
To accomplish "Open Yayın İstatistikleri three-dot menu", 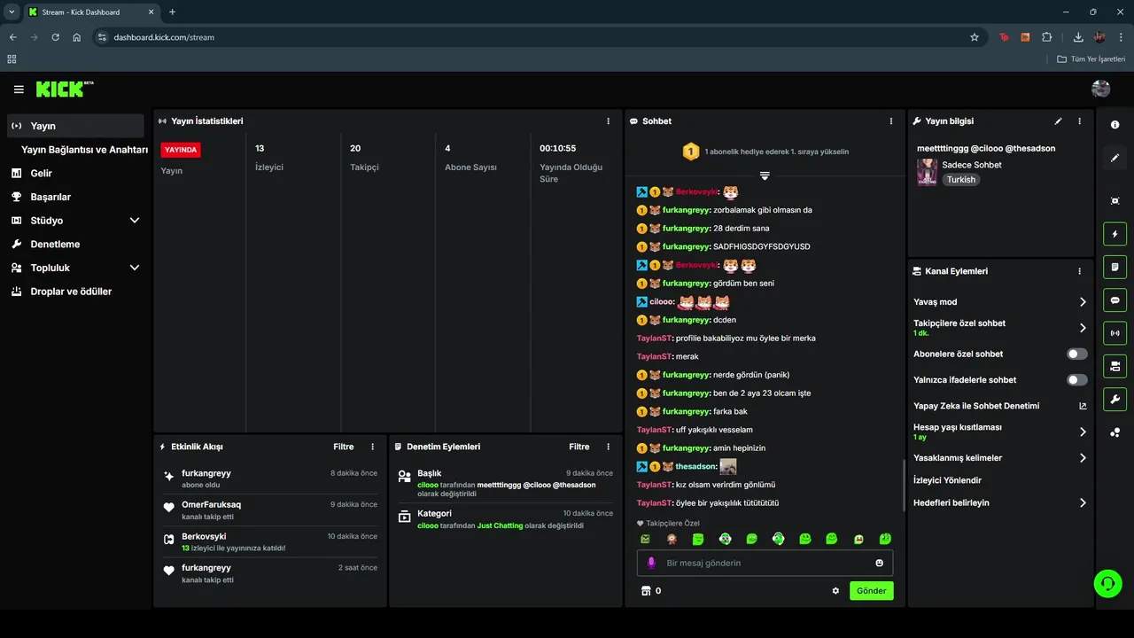I will point(608,121).
